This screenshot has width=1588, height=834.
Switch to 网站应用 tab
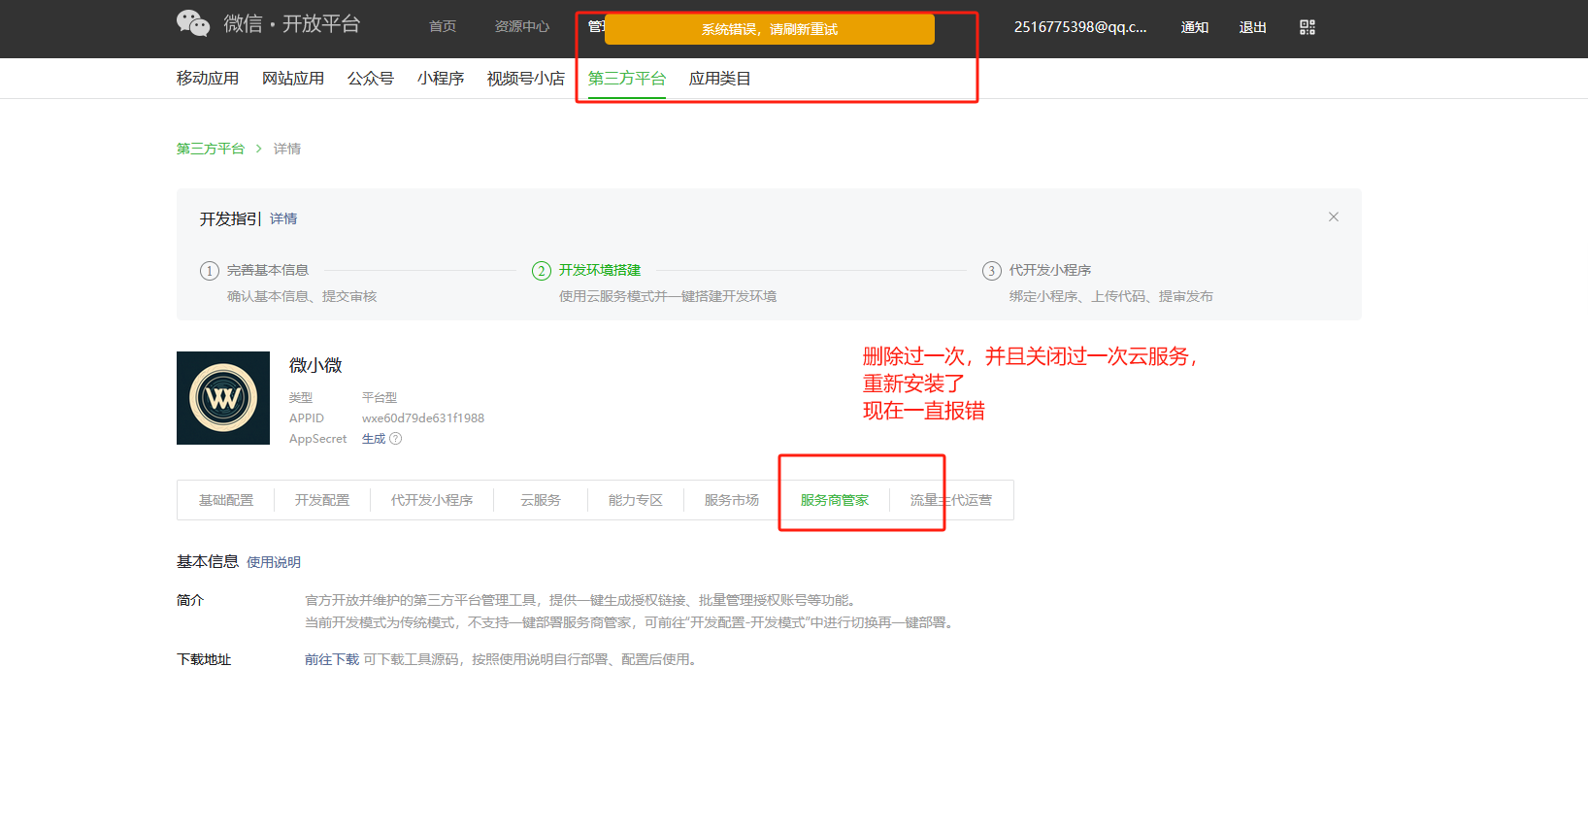click(x=293, y=79)
